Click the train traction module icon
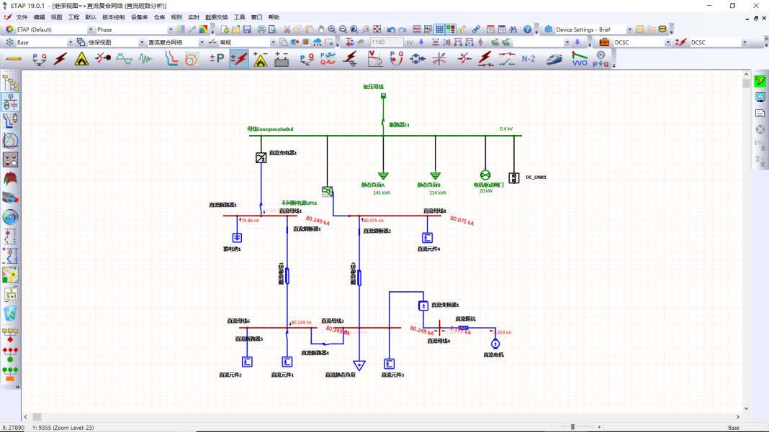Screen dimensions: 769x432 [554, 59]
